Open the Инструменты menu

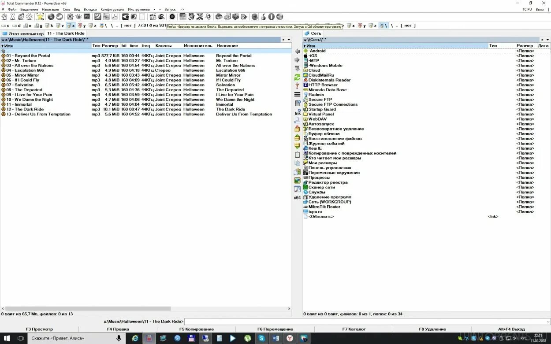(x=139, y=9)
